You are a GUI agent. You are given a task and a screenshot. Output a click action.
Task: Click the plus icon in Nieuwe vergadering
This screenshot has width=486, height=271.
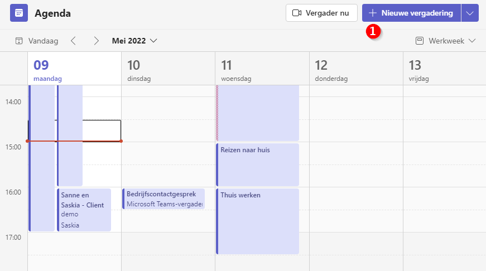(373, 13)
